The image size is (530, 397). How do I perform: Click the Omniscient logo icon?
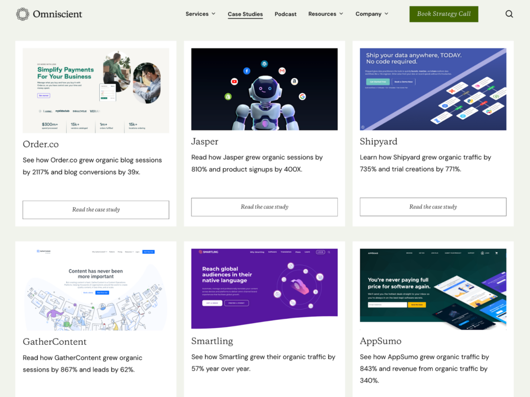23,14
